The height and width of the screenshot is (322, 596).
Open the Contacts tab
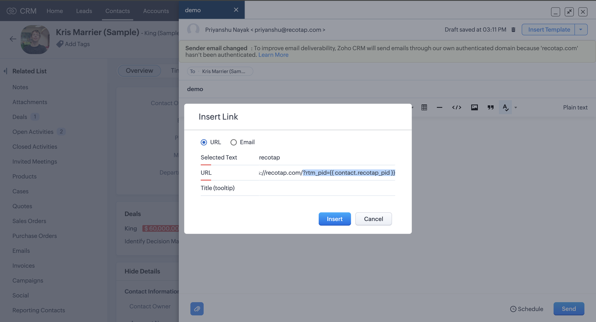pos(118,11)
